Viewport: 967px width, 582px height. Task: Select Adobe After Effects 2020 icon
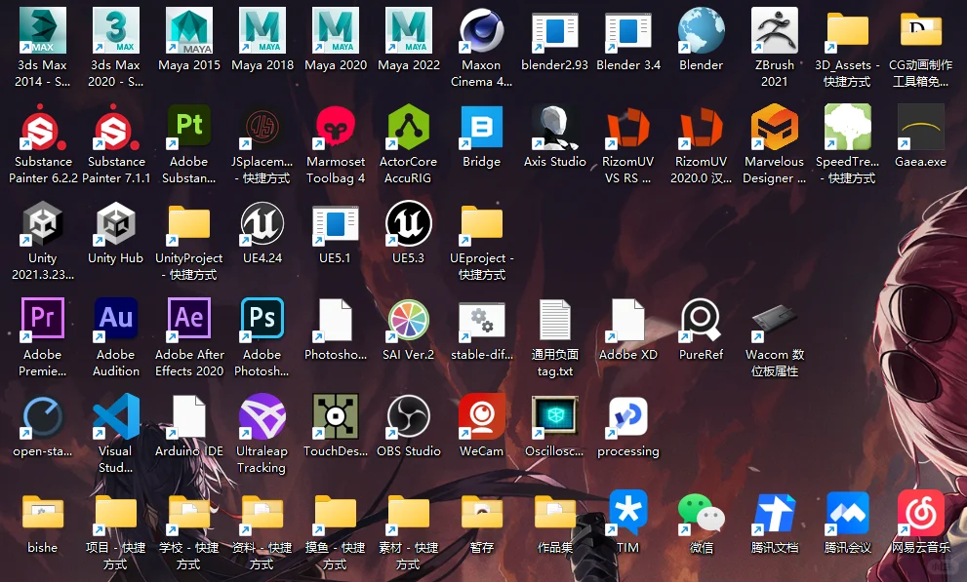tap(189, 320)
